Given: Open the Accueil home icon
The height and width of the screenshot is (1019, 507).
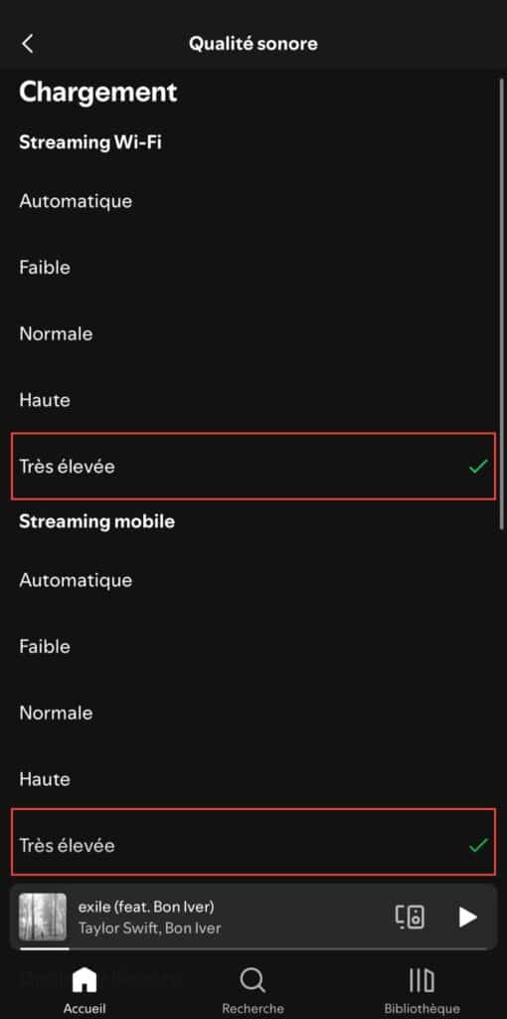Looking at the screenshot, I should (84, 979).
